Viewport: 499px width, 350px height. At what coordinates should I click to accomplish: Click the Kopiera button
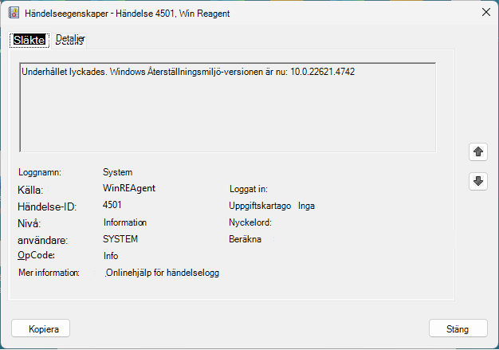click(41, 328)
